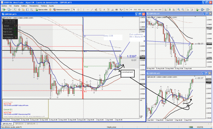
Task: Select the vertical line drawing tool
Action: click(83, 10)
